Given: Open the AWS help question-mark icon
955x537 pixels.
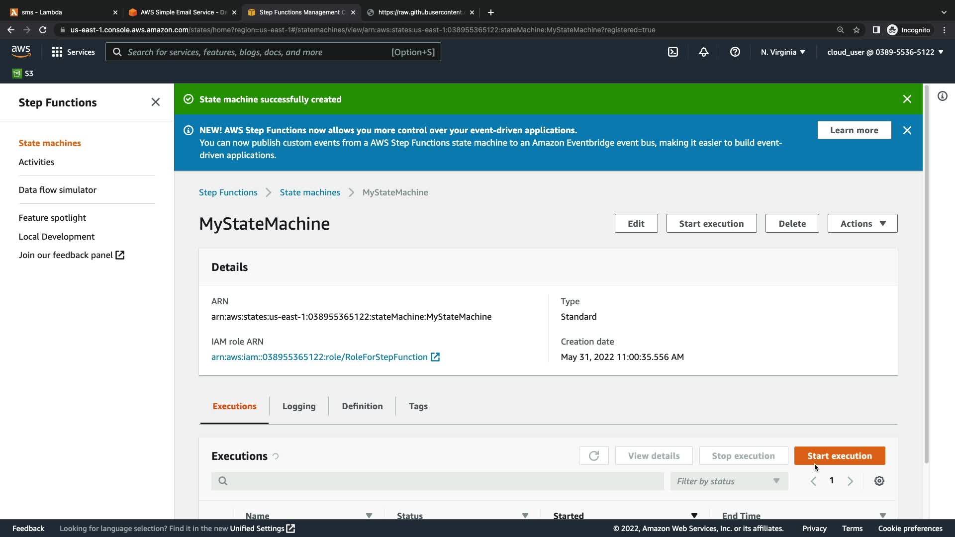Looking at the screenshot, I should tap(735, 52).
